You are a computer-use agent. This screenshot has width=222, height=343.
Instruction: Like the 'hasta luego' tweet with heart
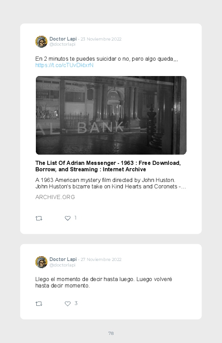pyautogui.click(x=67, y=304)
